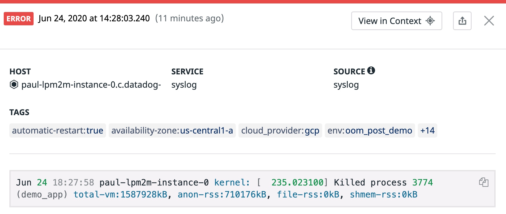Screen dimensions: 506x214
Task: Click the red ERROR status badge
Action: click(19, 19)
